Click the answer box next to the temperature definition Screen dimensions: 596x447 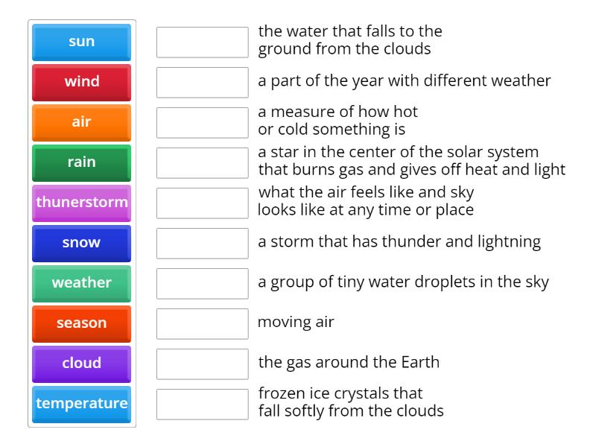click(202, 122)
